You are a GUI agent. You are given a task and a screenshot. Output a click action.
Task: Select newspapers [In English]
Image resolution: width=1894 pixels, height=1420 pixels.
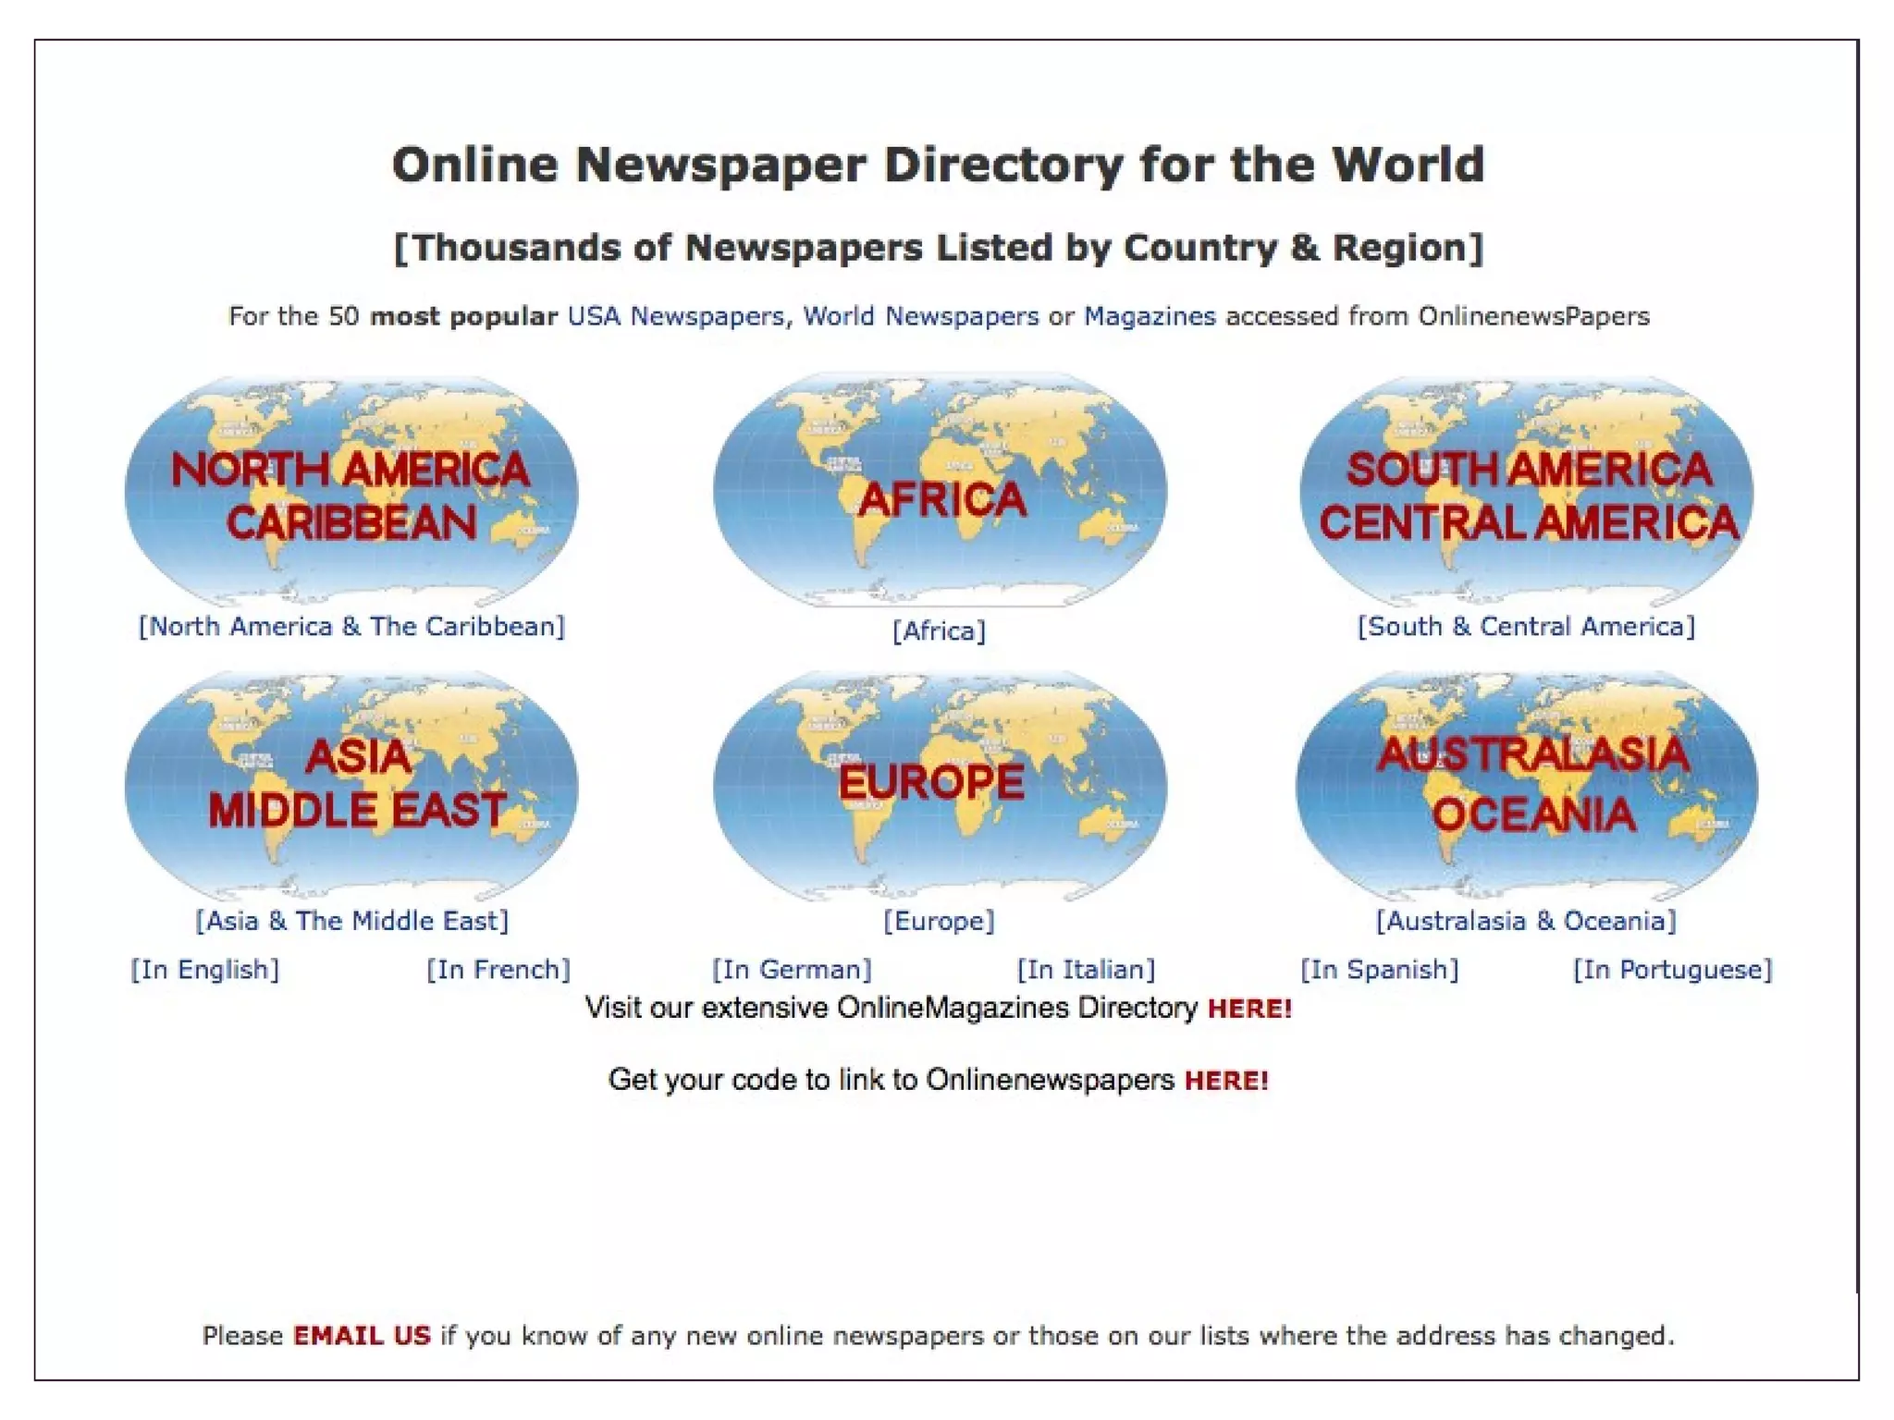204,970
